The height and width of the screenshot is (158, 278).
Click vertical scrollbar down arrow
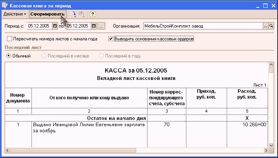(x=271, y=145)
